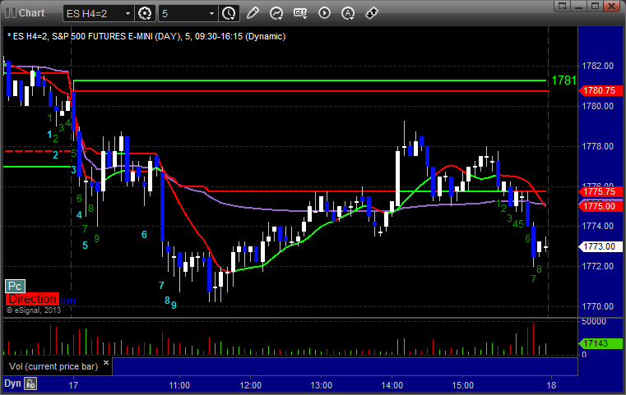Viewport: 626px width, 395px height.
Task: Click the 12:00 time axis label
Action: coord(251,385)
